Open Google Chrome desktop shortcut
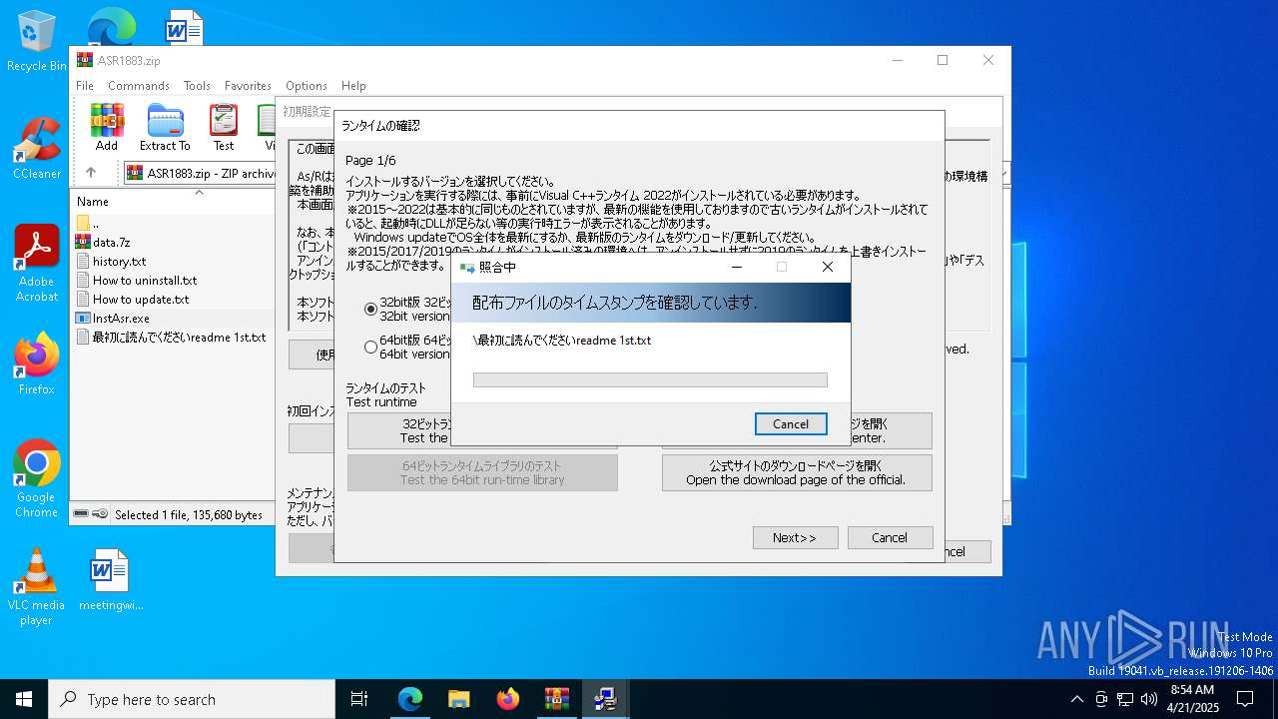Screen dimensions: 1278x719 coord(36,479)
